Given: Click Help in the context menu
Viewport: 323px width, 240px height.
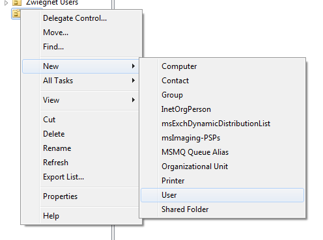Looking at the screenshot, I should [x=81, y=216].
